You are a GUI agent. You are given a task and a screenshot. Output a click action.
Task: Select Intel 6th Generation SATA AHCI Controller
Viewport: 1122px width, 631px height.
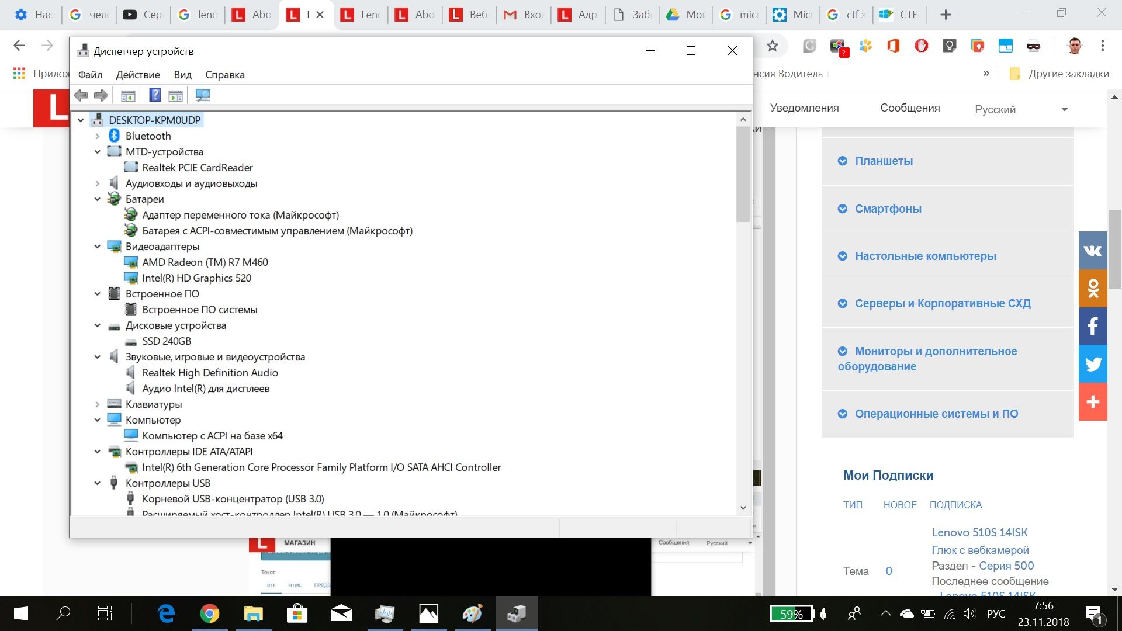(321, 467)
